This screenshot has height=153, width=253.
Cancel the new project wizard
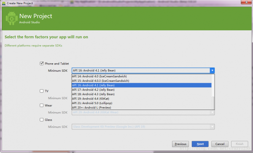click(220, 144)
